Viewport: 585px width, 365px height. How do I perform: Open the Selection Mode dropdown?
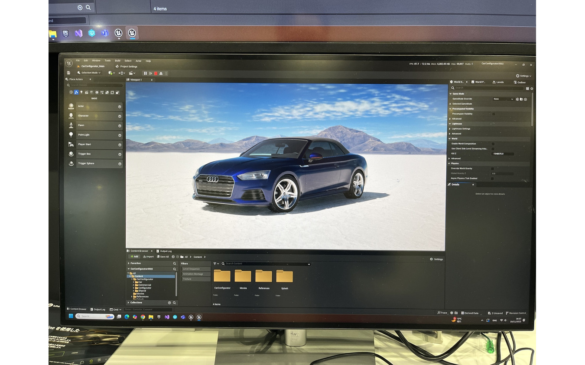90,73
